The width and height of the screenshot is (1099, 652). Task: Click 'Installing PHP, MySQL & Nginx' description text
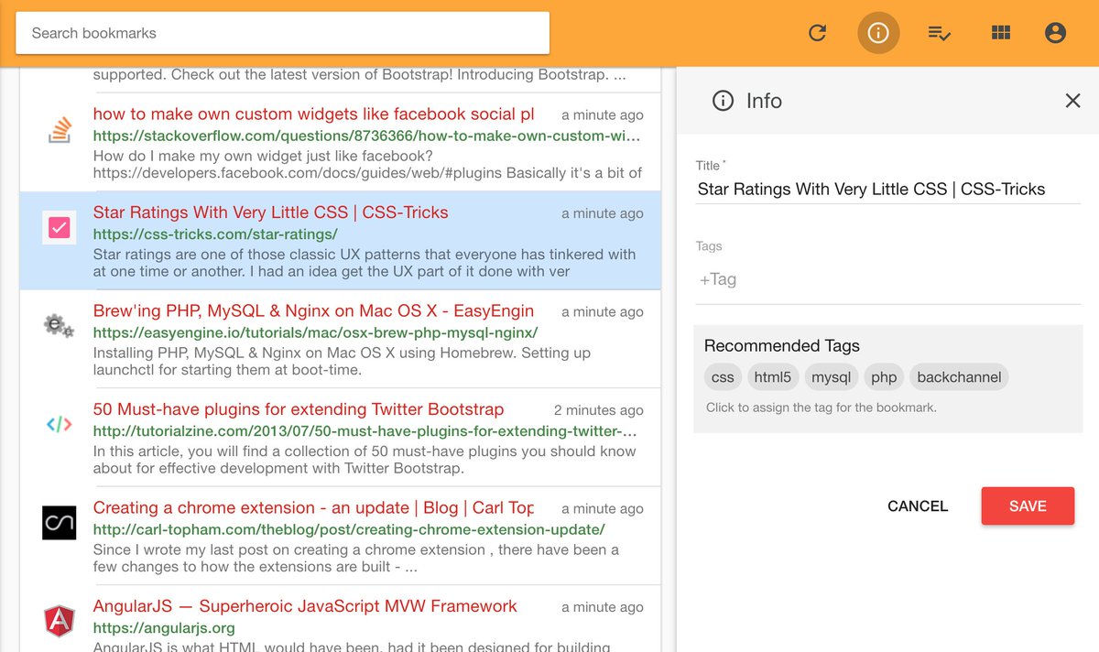342,362
